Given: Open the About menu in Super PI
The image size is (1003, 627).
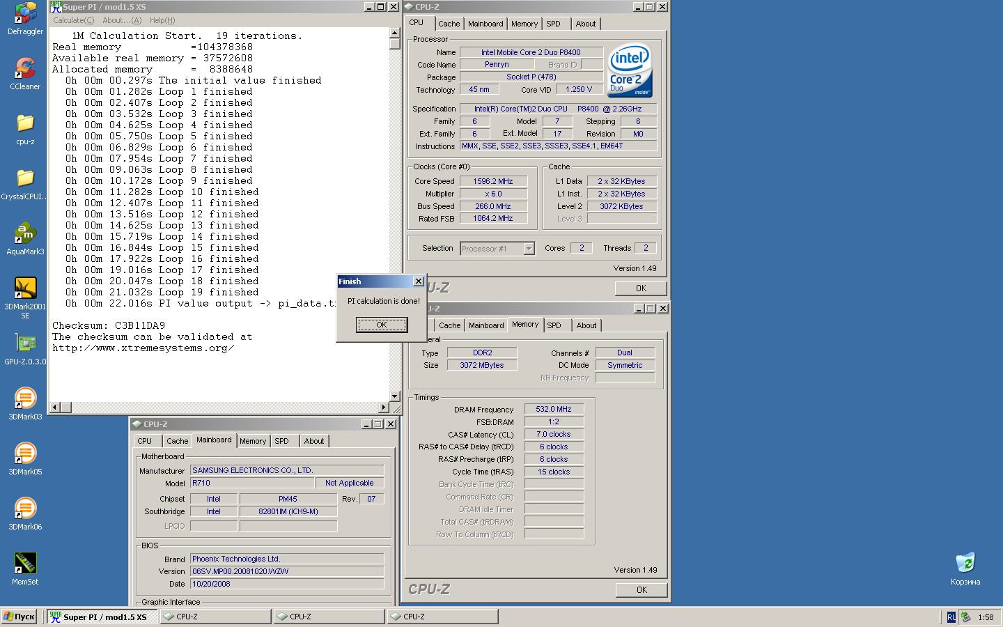Looking at the screenshot, I should tap(121, 20).
